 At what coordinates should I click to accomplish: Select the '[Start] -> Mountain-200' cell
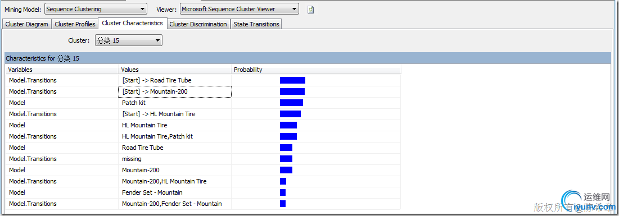tap(175, 91)
